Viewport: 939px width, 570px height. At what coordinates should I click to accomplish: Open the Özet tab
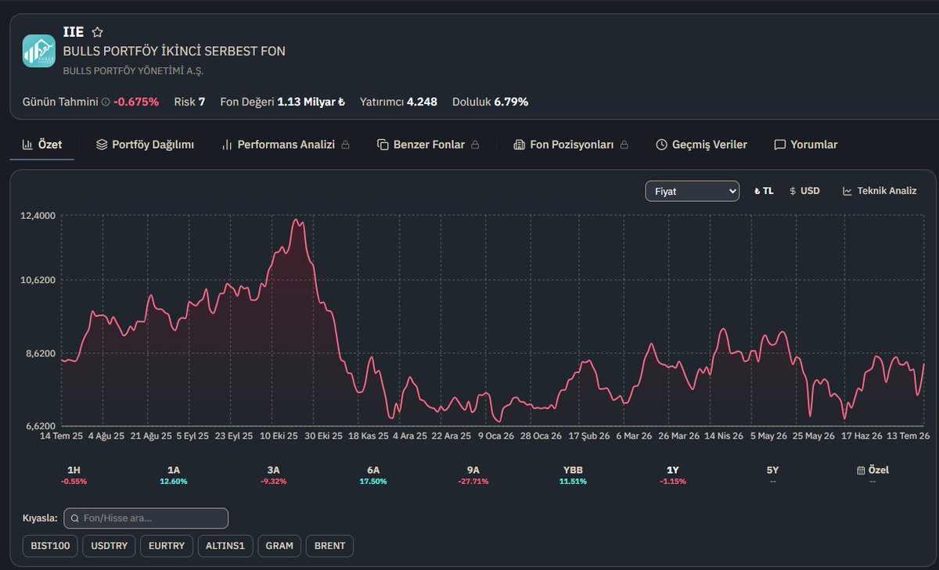tap(42, 145)
